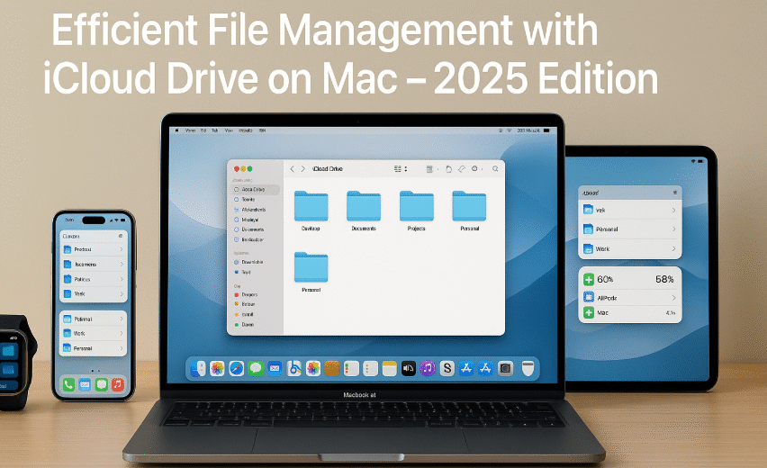
Task: Open the Paliocs folder row on iPhone
Action: (x=94, y=279)
